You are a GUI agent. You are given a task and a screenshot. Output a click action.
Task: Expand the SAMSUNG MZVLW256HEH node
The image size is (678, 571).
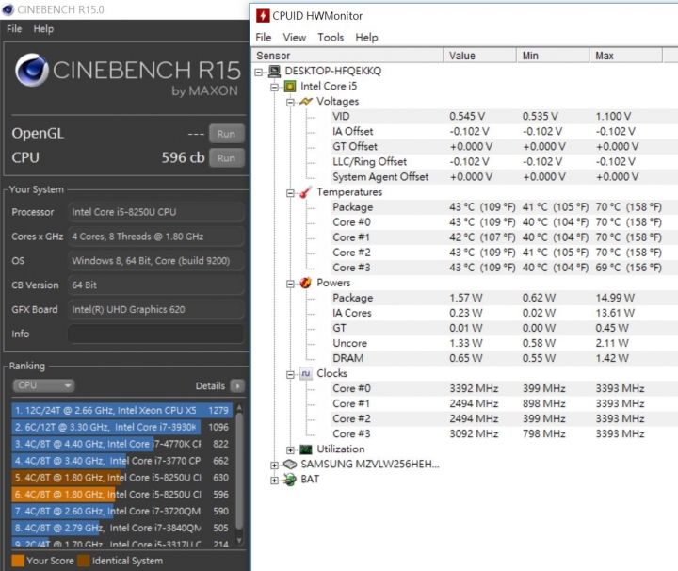point(274,465)
